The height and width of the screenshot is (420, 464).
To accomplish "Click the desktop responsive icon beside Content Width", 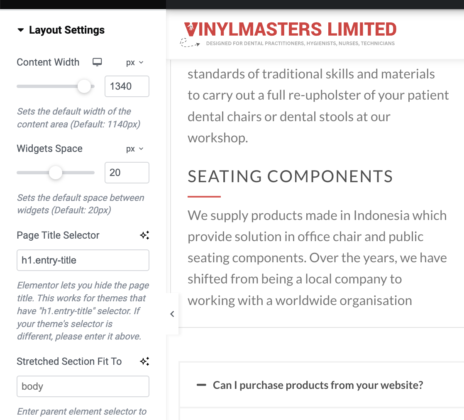I will click(97, 62).
